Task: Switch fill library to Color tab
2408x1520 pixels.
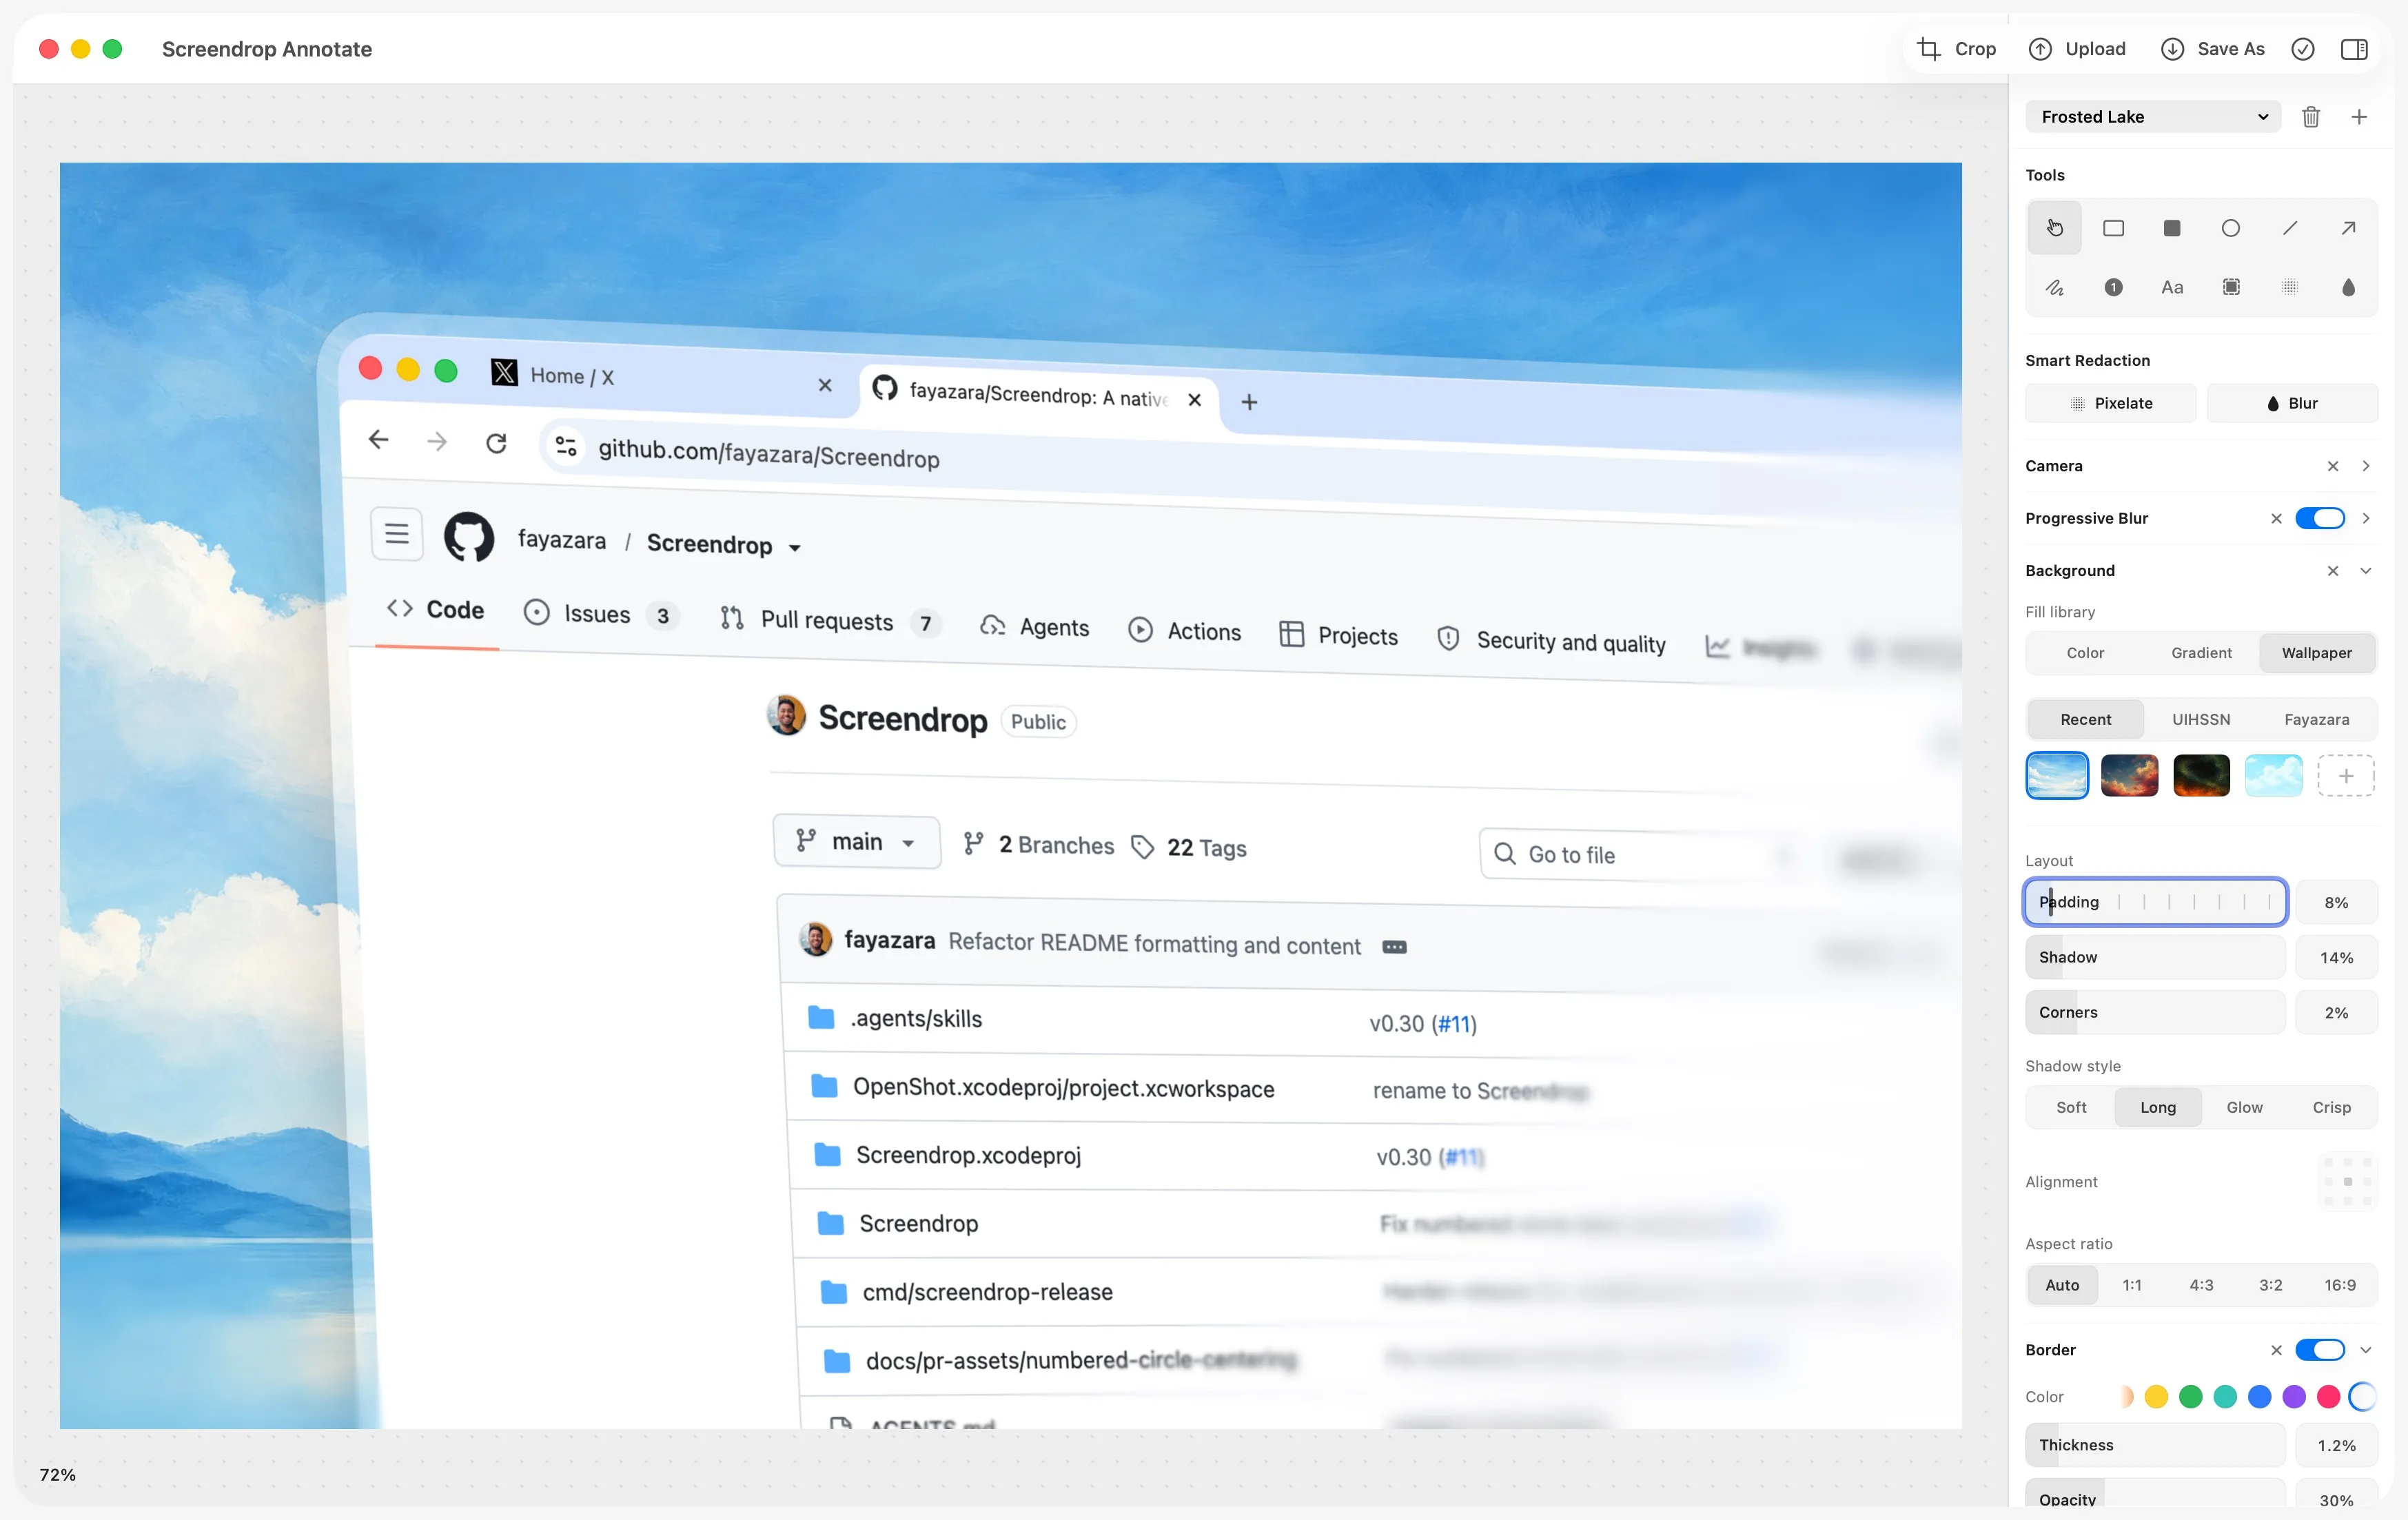Action: click(x=2085, y=653)
